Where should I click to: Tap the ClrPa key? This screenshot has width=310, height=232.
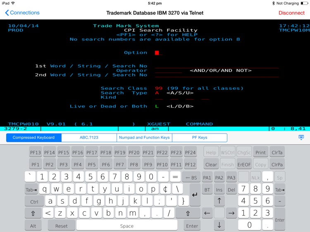tap(277, 164)
